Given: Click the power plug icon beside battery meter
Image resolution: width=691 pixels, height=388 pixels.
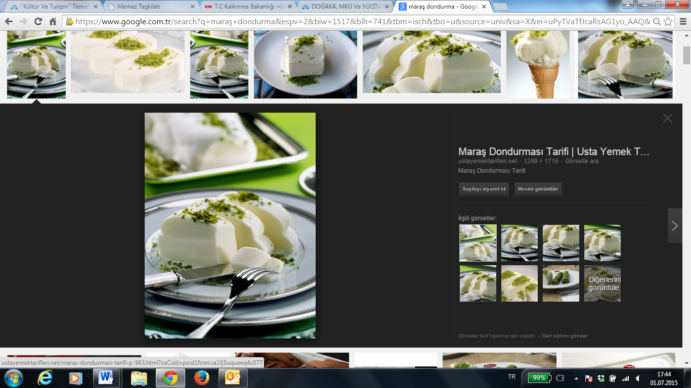Looking at the screenshot, I should coord(560,378).
